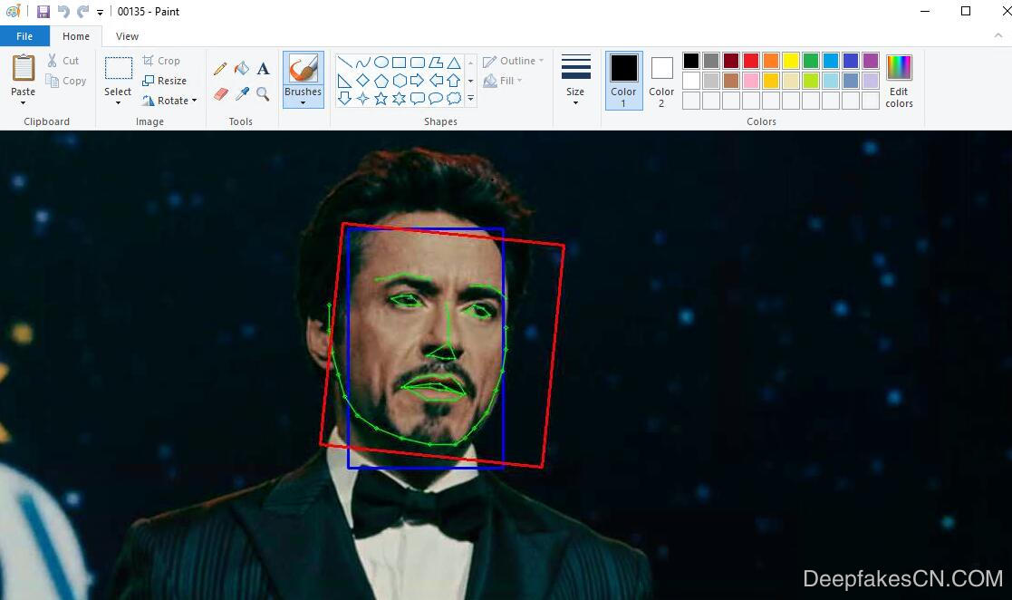Open the shape Fill dropdown
Image resolution: width=1012 pixels, height=600 pixels.
(x=503, y=81)
